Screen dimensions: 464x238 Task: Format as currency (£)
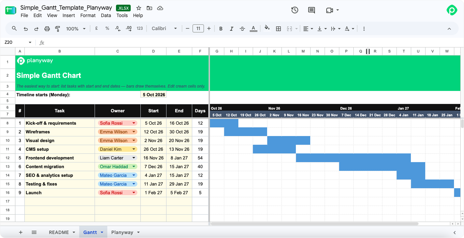pyautogui.click(x=97, y=29)
